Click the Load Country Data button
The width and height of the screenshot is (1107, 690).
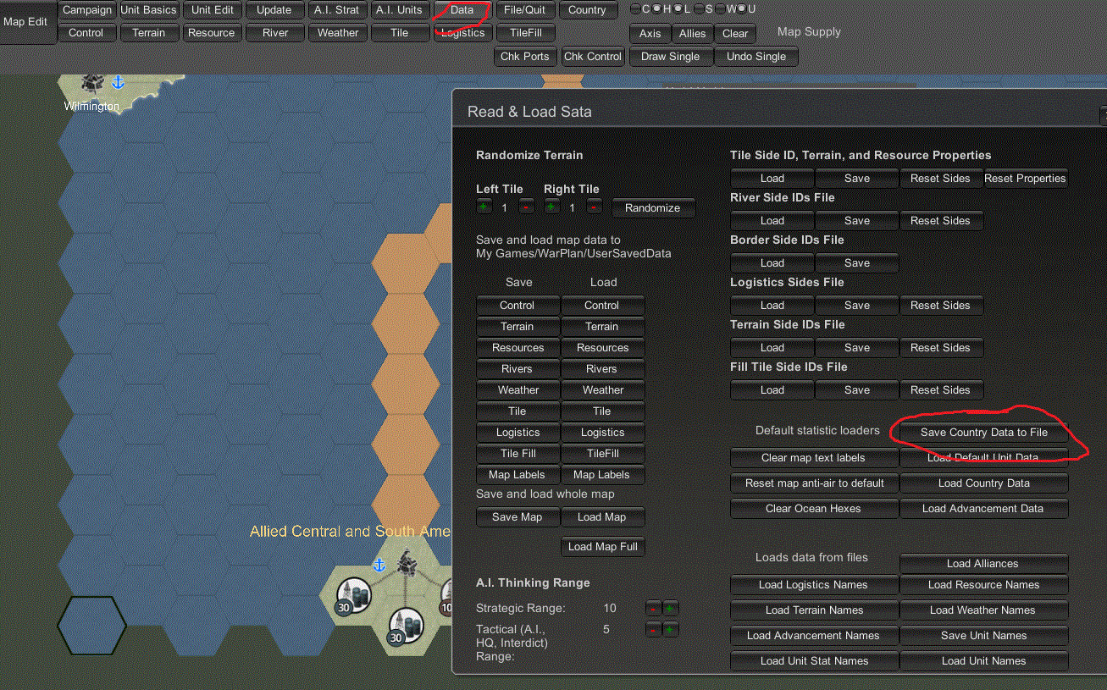tap(984, 483)
